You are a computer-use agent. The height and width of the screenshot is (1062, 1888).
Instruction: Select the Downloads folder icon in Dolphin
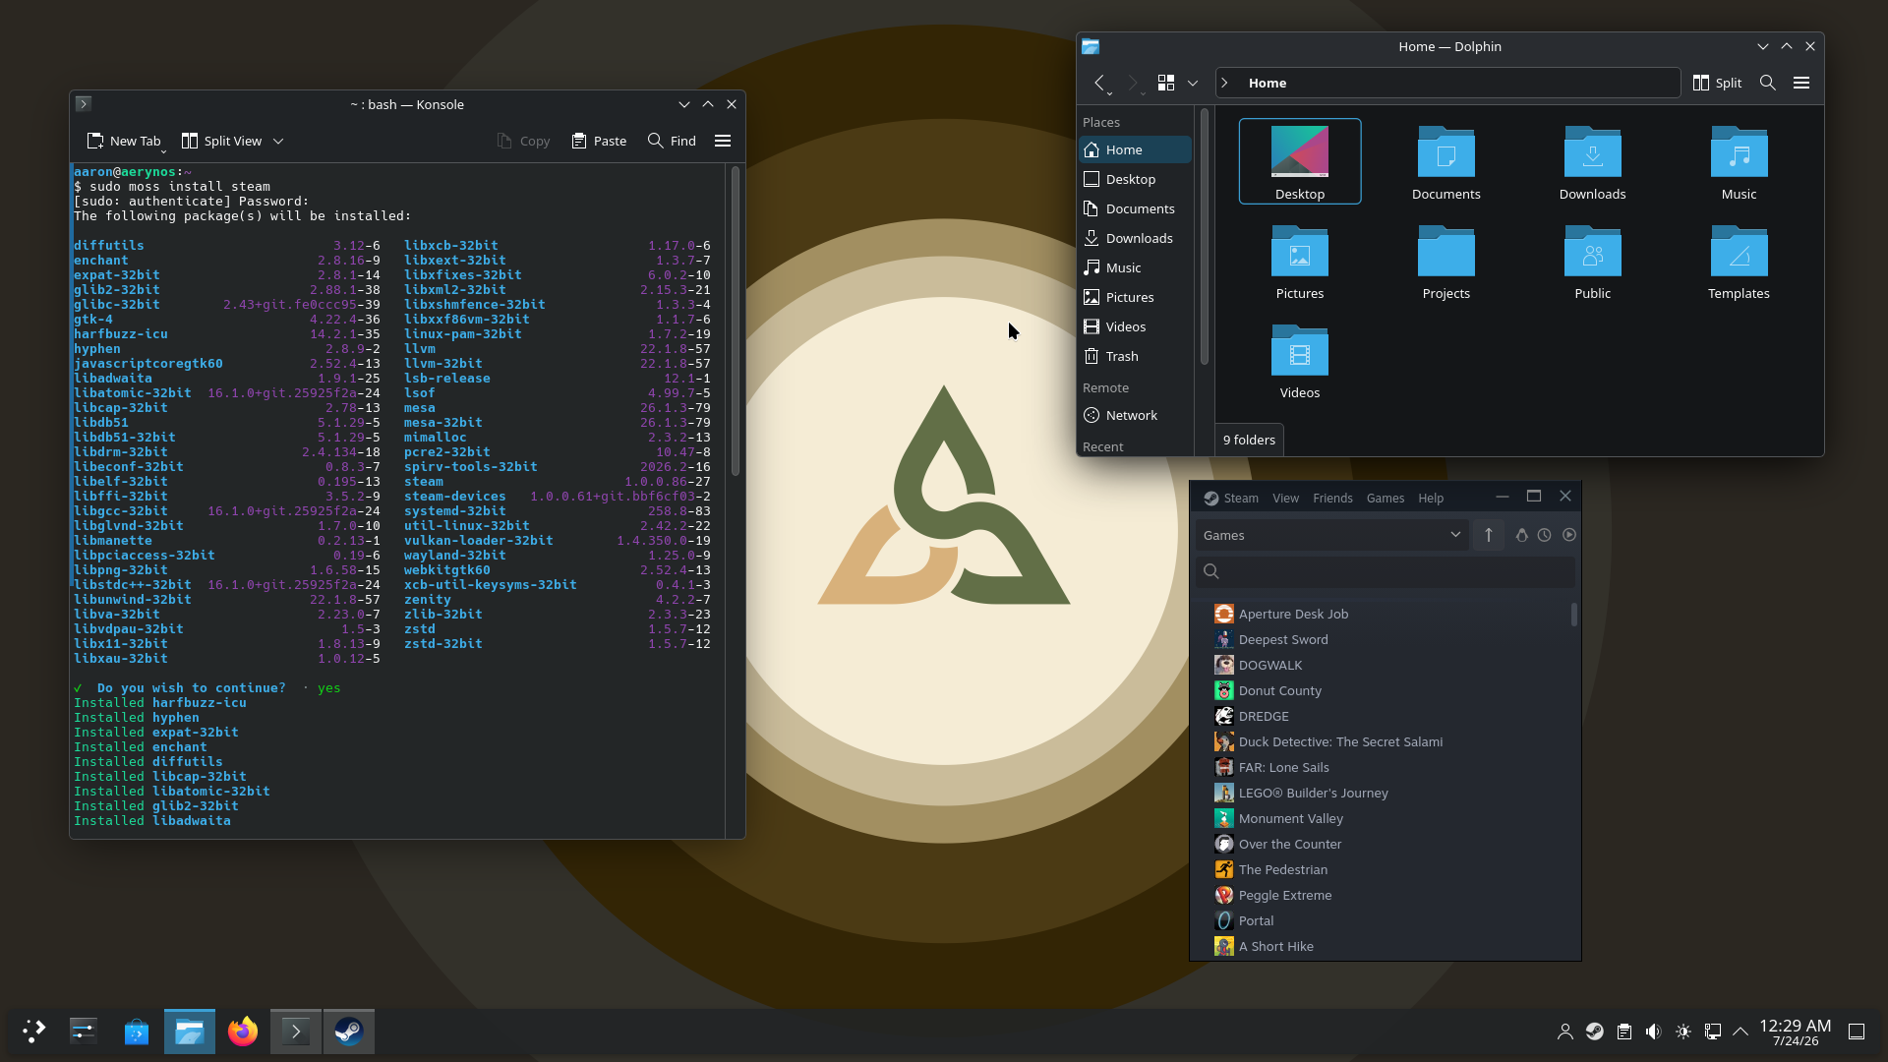1593,161
